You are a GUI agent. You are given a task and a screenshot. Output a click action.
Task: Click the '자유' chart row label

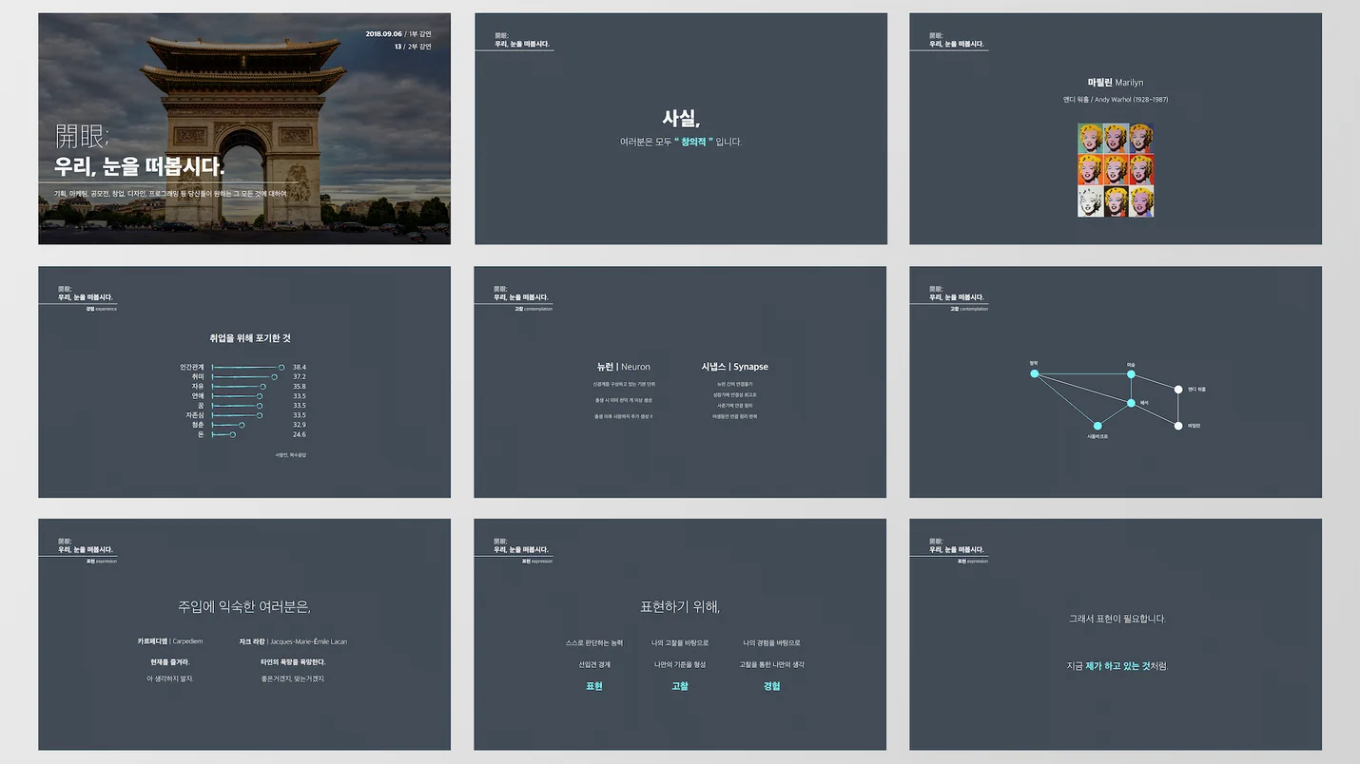(199, 387)
